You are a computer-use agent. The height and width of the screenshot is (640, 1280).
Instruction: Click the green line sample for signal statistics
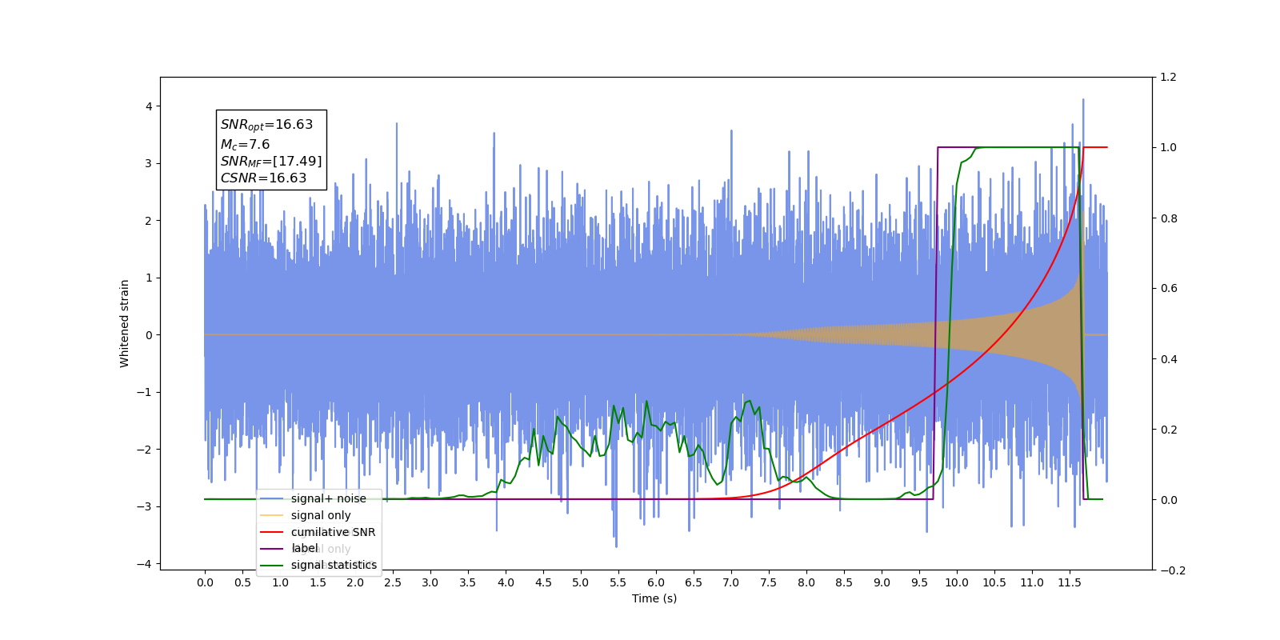pyautogui.click(x=272, y=566)
